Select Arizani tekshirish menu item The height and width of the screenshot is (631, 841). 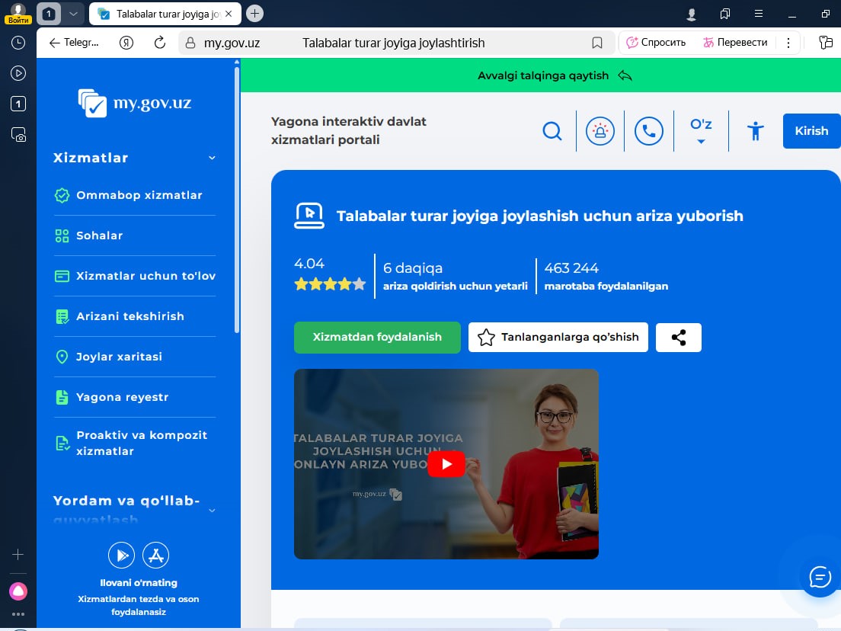pyautogui.click(x=130, y=316)
